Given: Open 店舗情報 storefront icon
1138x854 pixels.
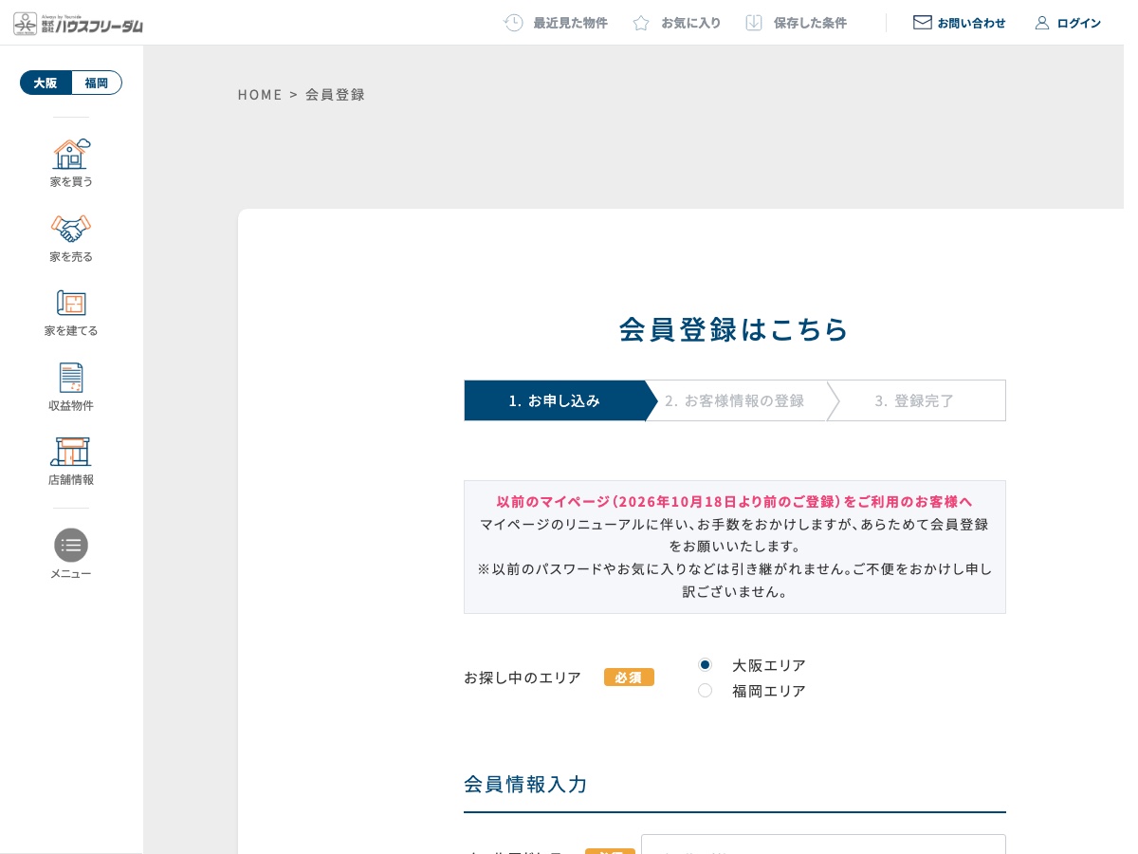Looking at the screenshot, I should (71, 452).
